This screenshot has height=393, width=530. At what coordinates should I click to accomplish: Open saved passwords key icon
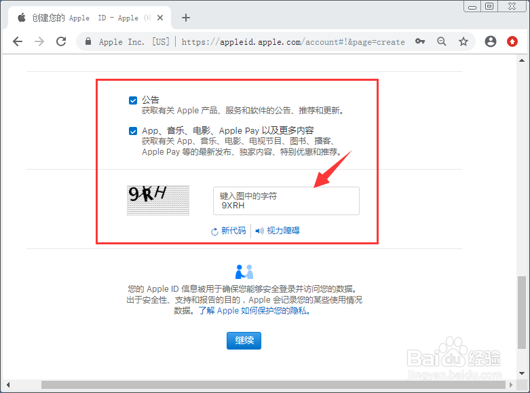point(420,41)
